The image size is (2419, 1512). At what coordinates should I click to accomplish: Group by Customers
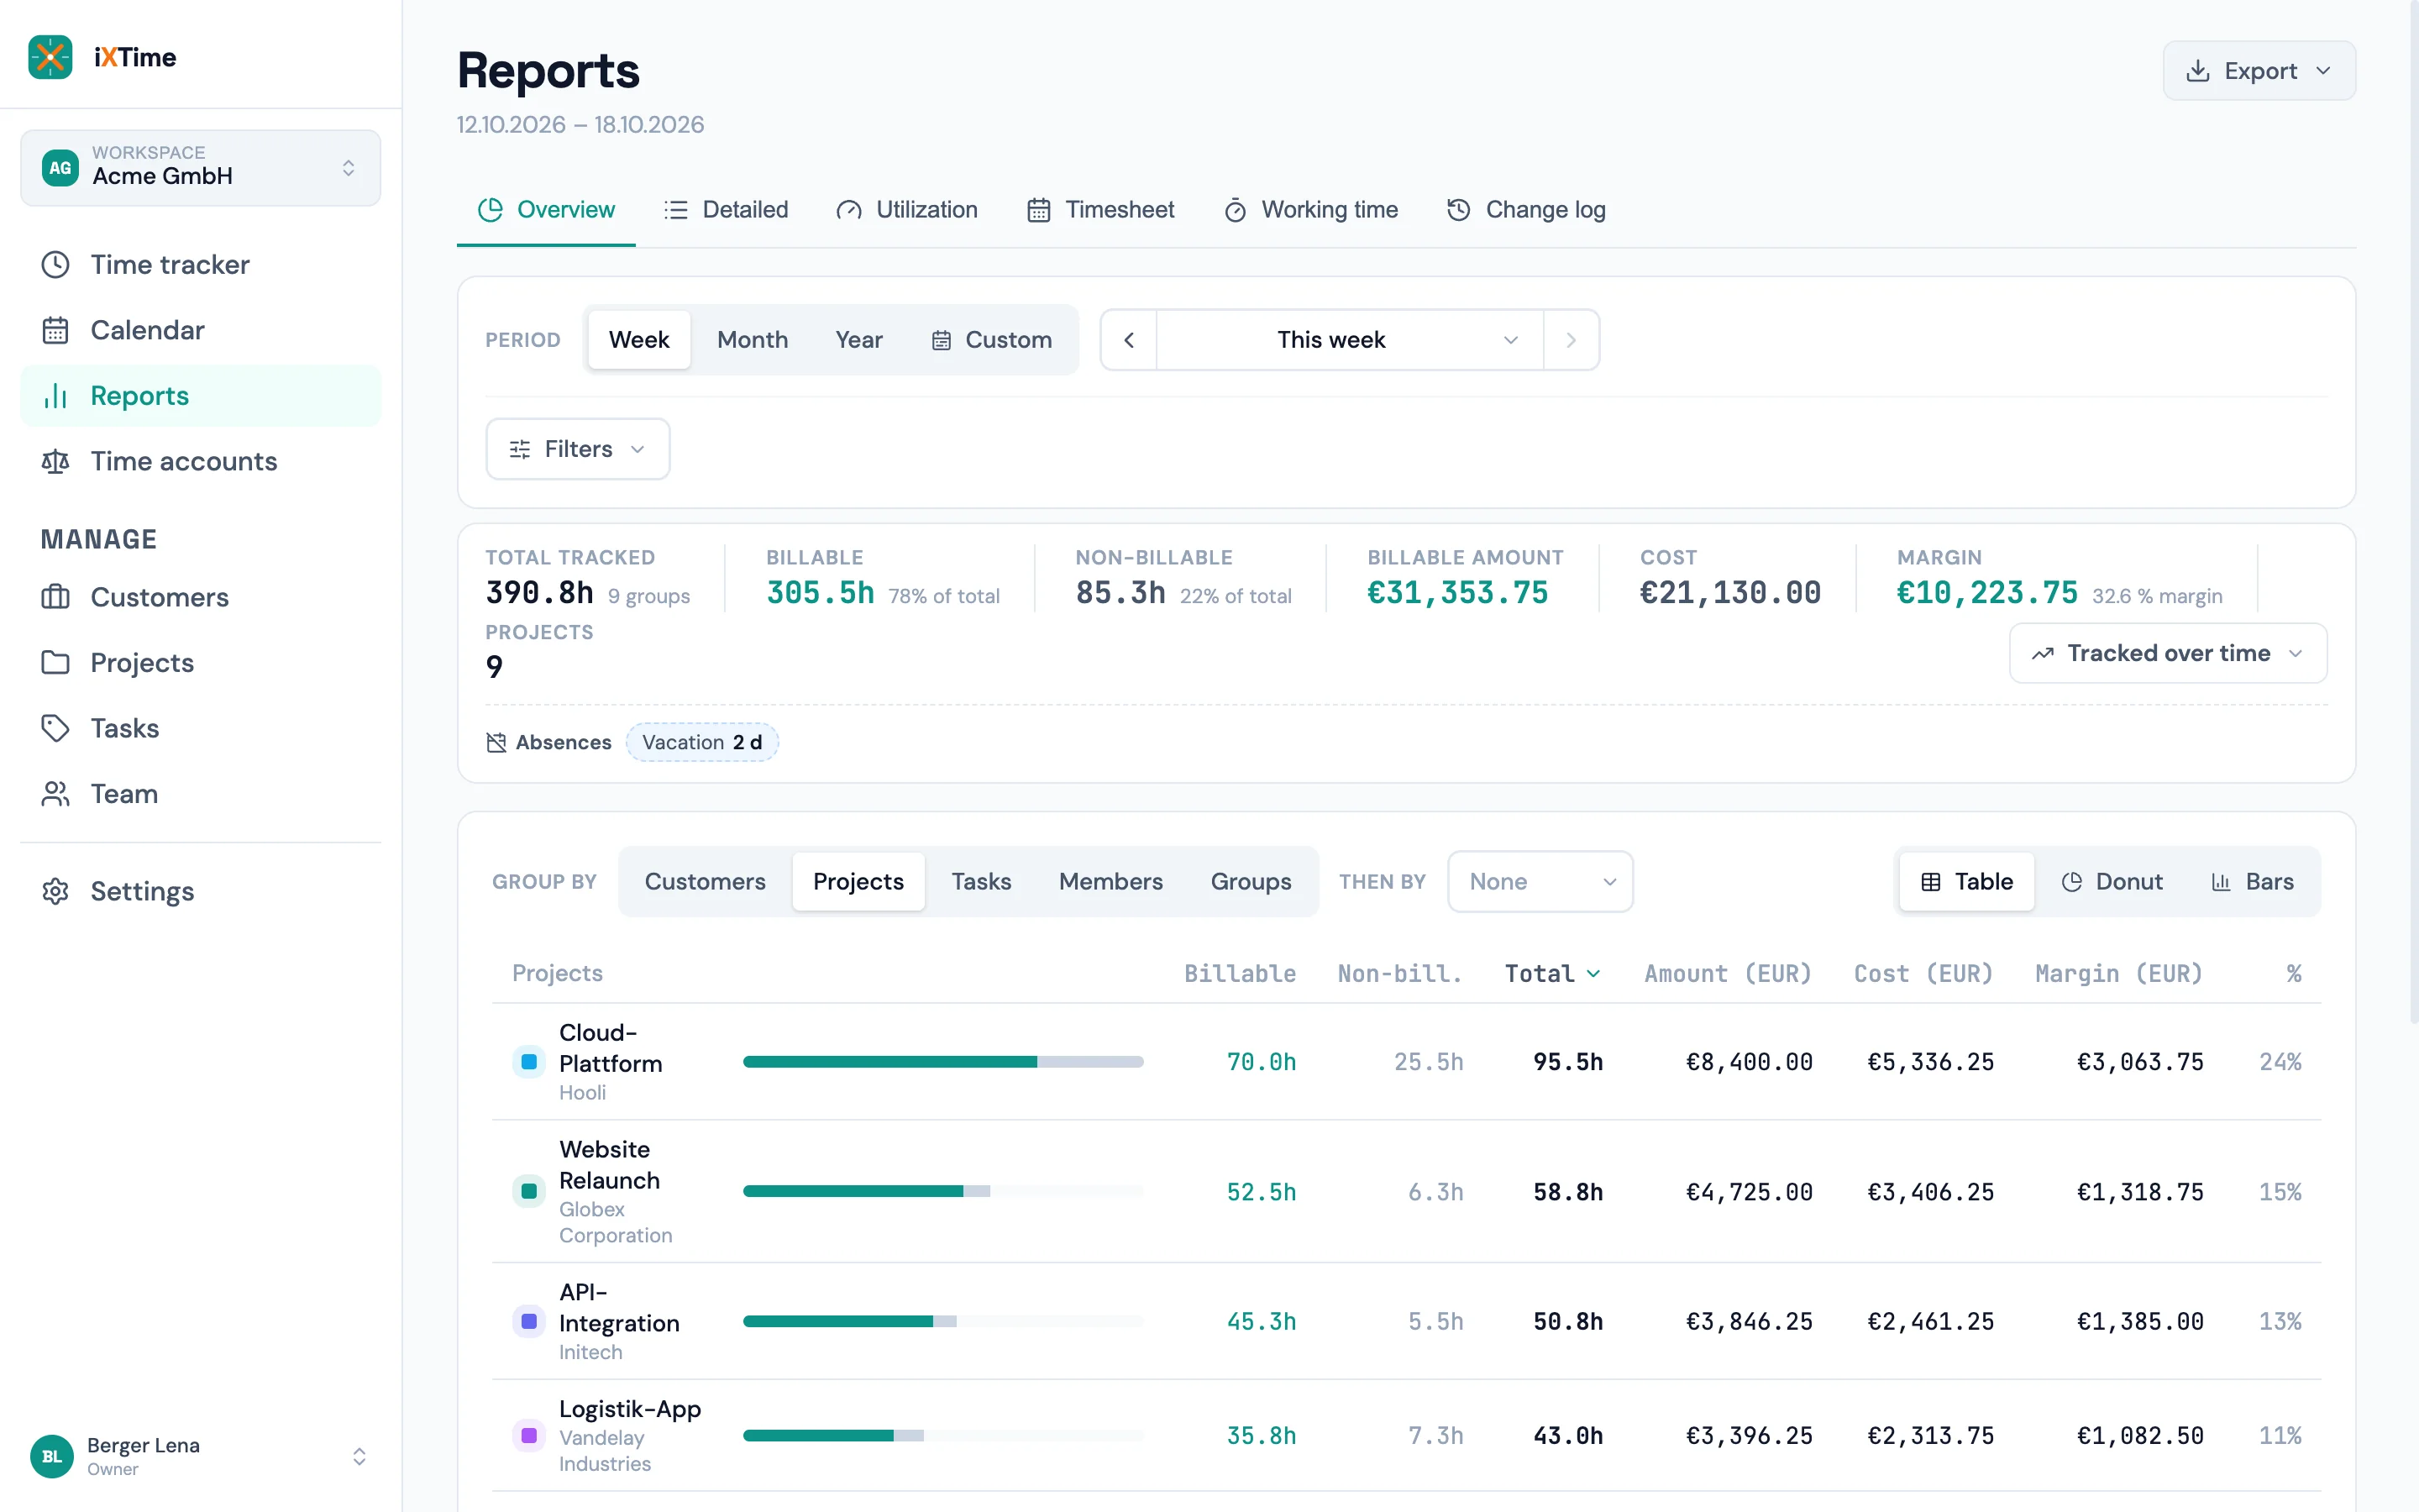(x=705, y=881)
